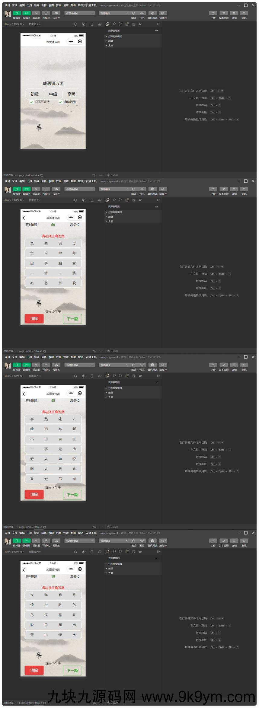
Task: Click the 消息 bell icon in topmost toolbar
Action: pyautogui.click(x=244, y=13)
